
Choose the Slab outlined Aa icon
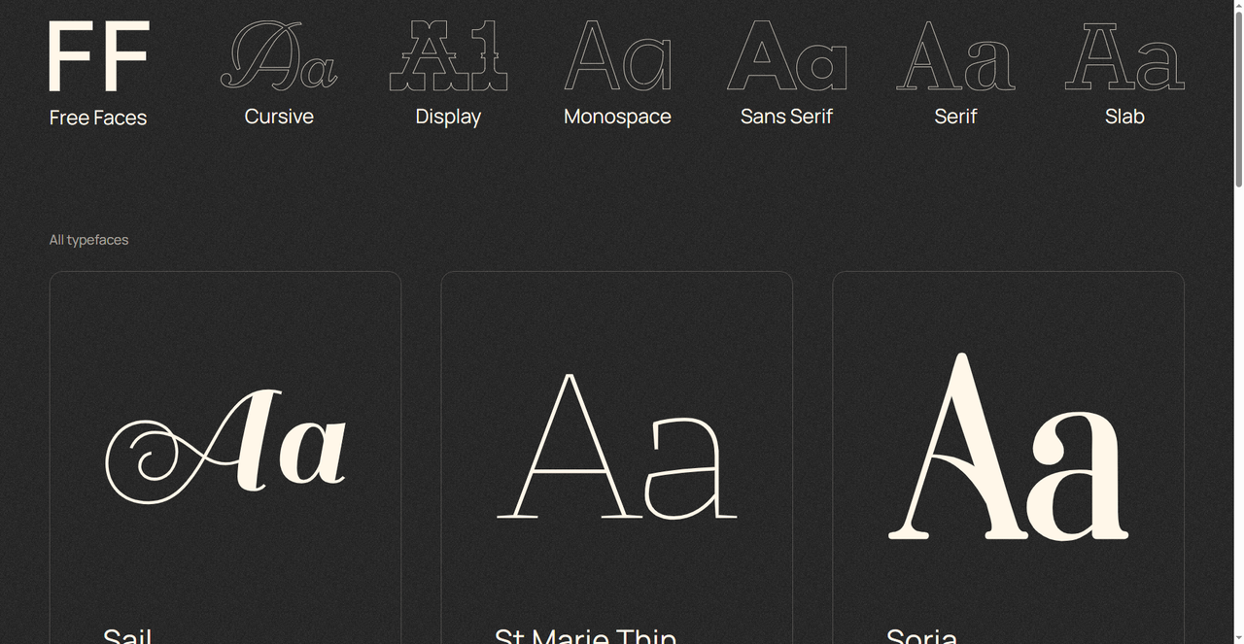[1124, 56]
